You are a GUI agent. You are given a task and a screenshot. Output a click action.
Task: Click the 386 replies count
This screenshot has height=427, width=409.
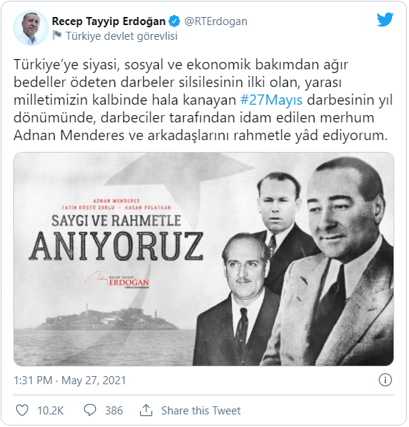pos(114,410)
